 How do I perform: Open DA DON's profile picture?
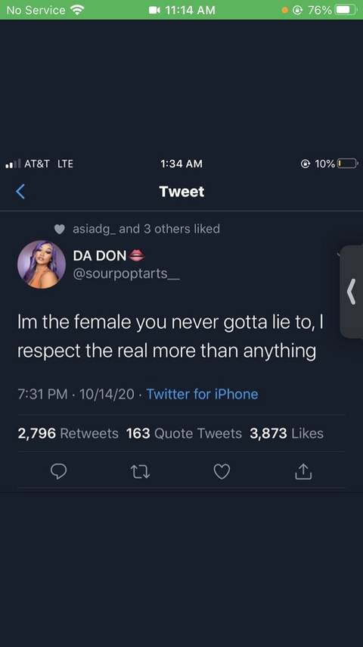41,264
